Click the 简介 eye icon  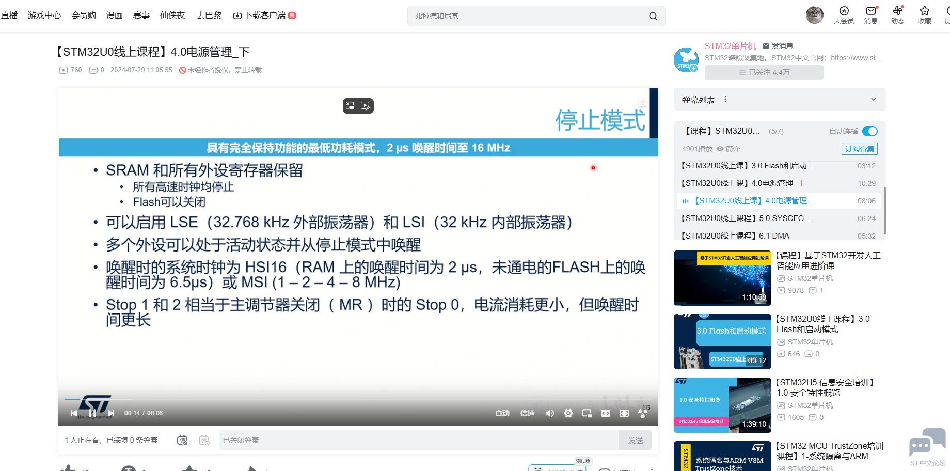tap(720, 149)
